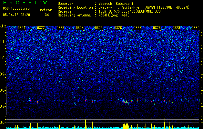This screenshot has height=129, width=203.
Task: Click the Receiving Location field label
Action: pos(75,7)
